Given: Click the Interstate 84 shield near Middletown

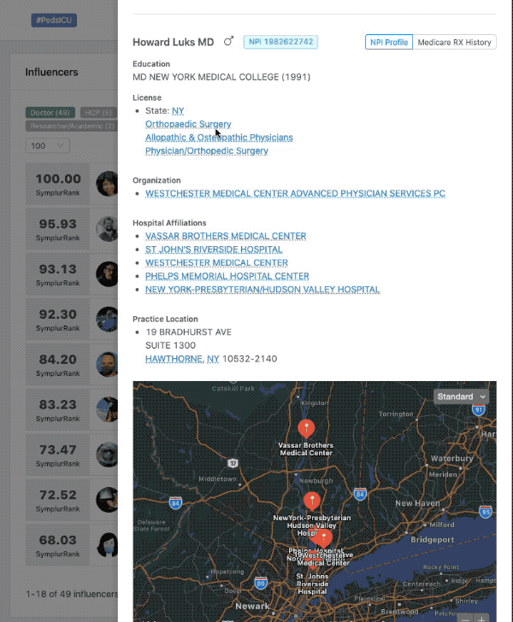Looking at the screenshot, I should click(175, 503).
